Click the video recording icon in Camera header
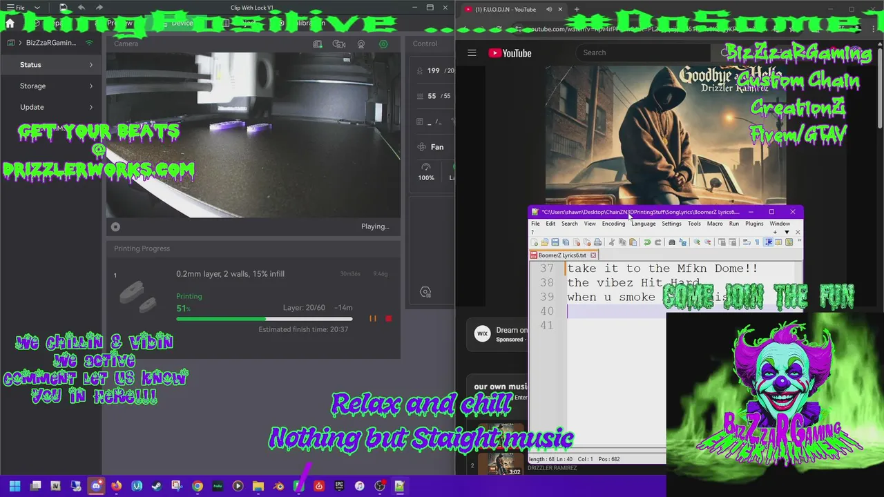This screenshot has height=497, width=884. 339,44
